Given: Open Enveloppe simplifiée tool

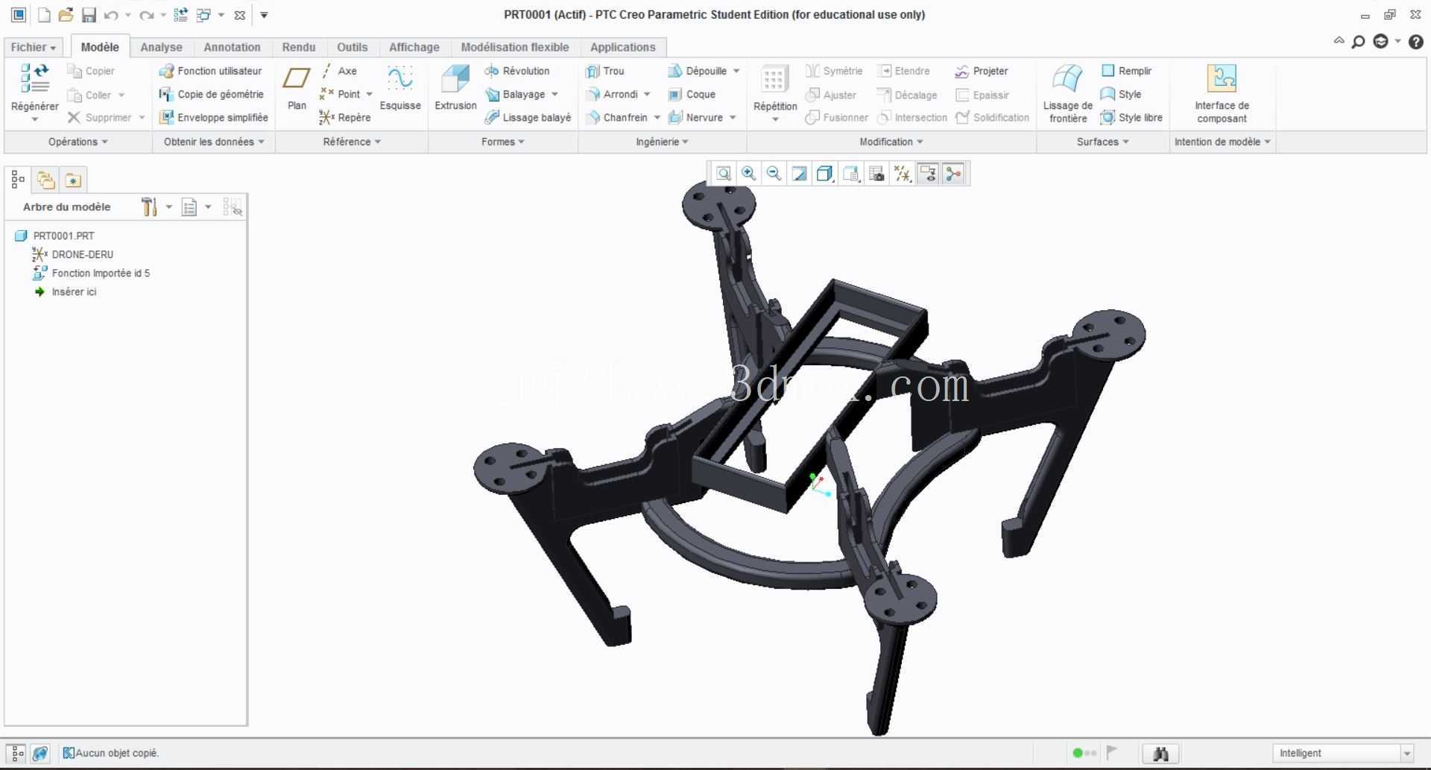Looking at the screenshot, I should pos(213,117).
